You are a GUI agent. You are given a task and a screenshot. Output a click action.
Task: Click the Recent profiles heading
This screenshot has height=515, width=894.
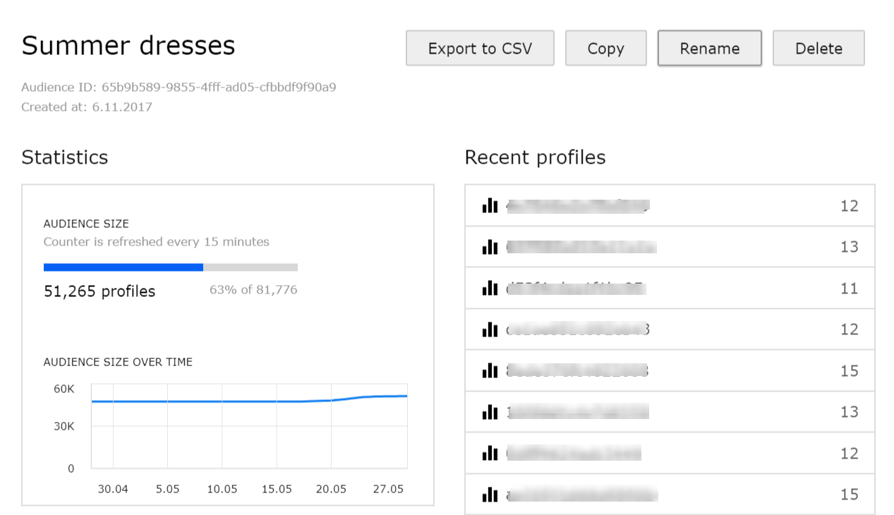[534, 157]
